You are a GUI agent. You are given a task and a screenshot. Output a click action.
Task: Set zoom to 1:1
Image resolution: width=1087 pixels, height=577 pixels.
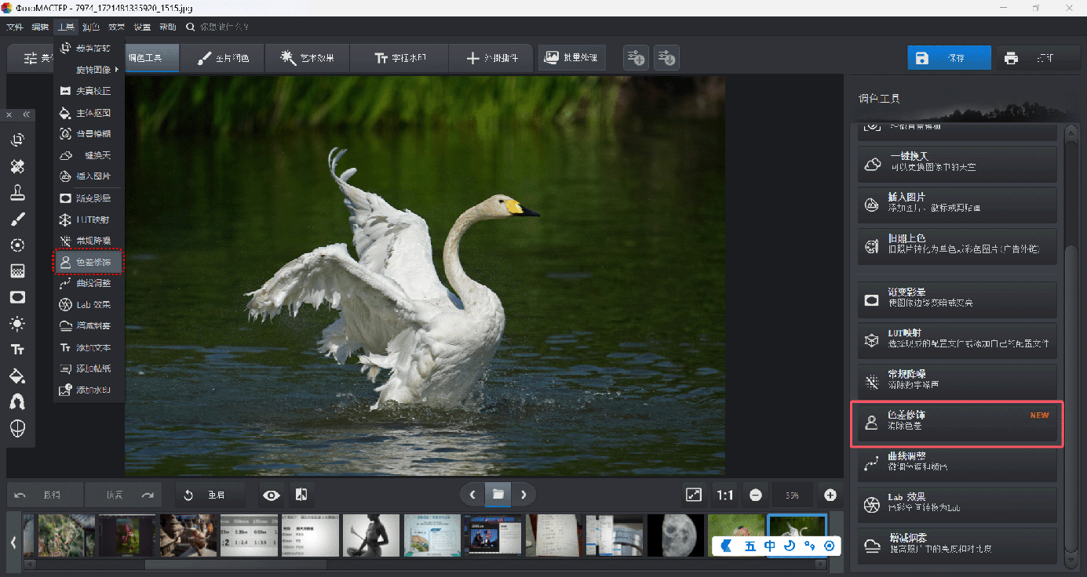tap(724, 495)
